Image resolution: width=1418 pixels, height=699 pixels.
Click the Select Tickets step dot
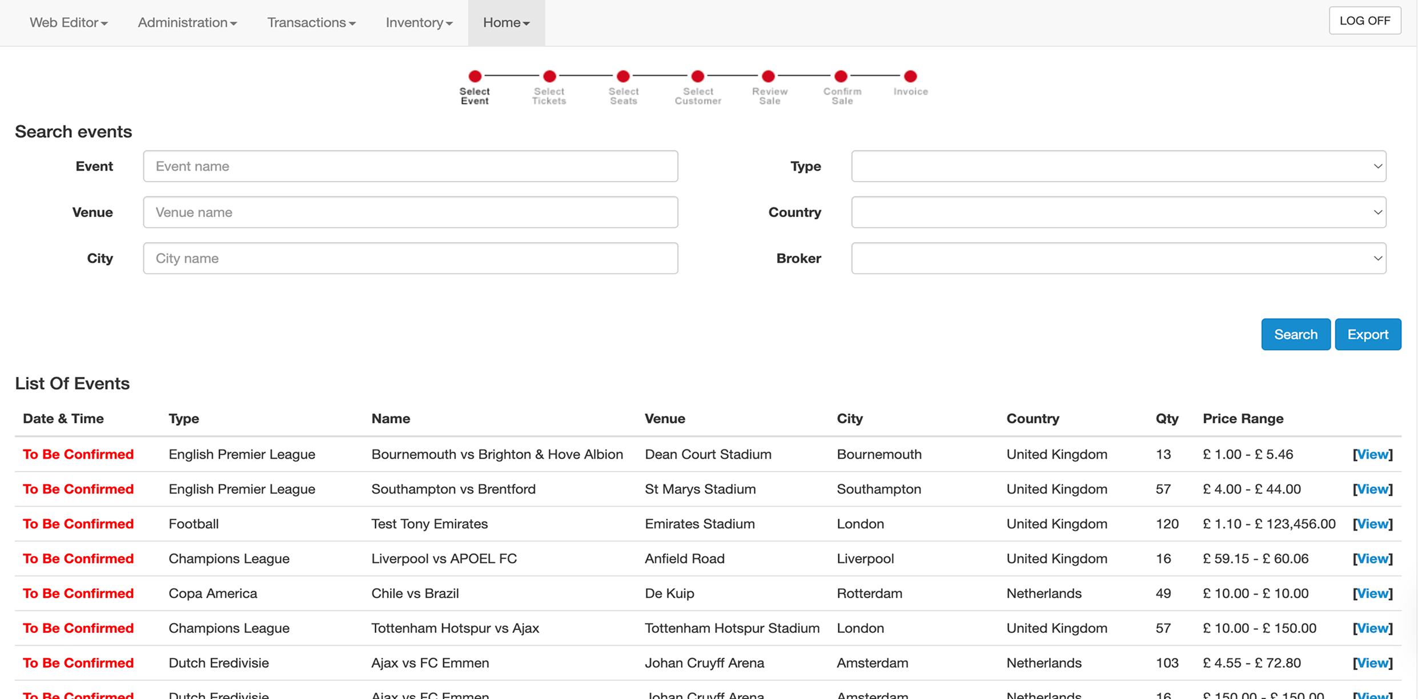click(549, 76)
